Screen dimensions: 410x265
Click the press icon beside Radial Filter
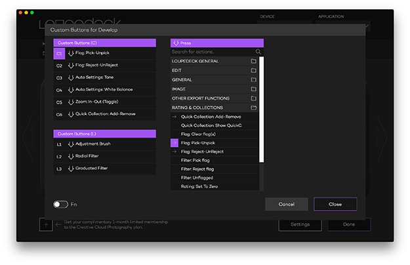pyautogui.click(x=71, y=156)
